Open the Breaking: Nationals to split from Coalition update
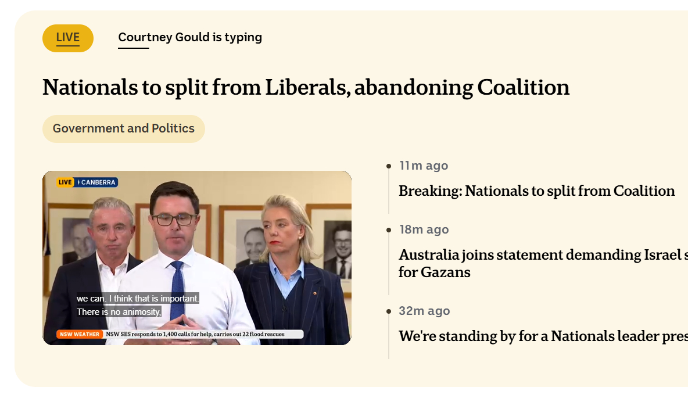Viewport: 688px width, 409px height. tap(536, 191)
